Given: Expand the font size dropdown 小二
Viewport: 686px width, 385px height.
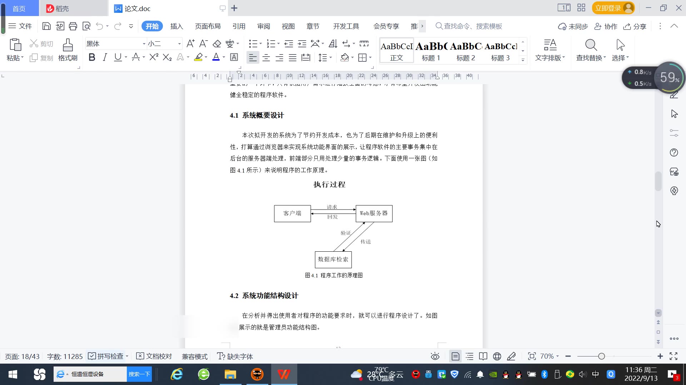Looking at the screenshot, I should pyautogui.click(x=179, y=44).
